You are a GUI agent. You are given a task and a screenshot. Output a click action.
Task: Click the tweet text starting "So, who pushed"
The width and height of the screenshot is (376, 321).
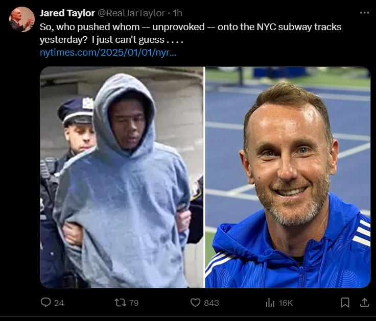click(x=191, y=33)
